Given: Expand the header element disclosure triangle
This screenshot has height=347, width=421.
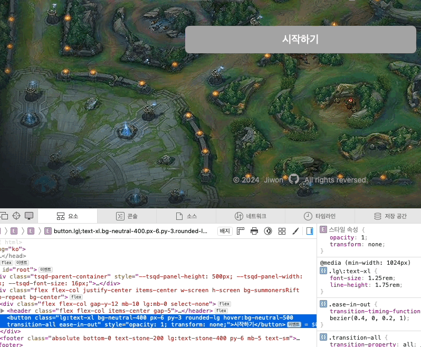Looking at the screenshot, I should tap(3, 311).
